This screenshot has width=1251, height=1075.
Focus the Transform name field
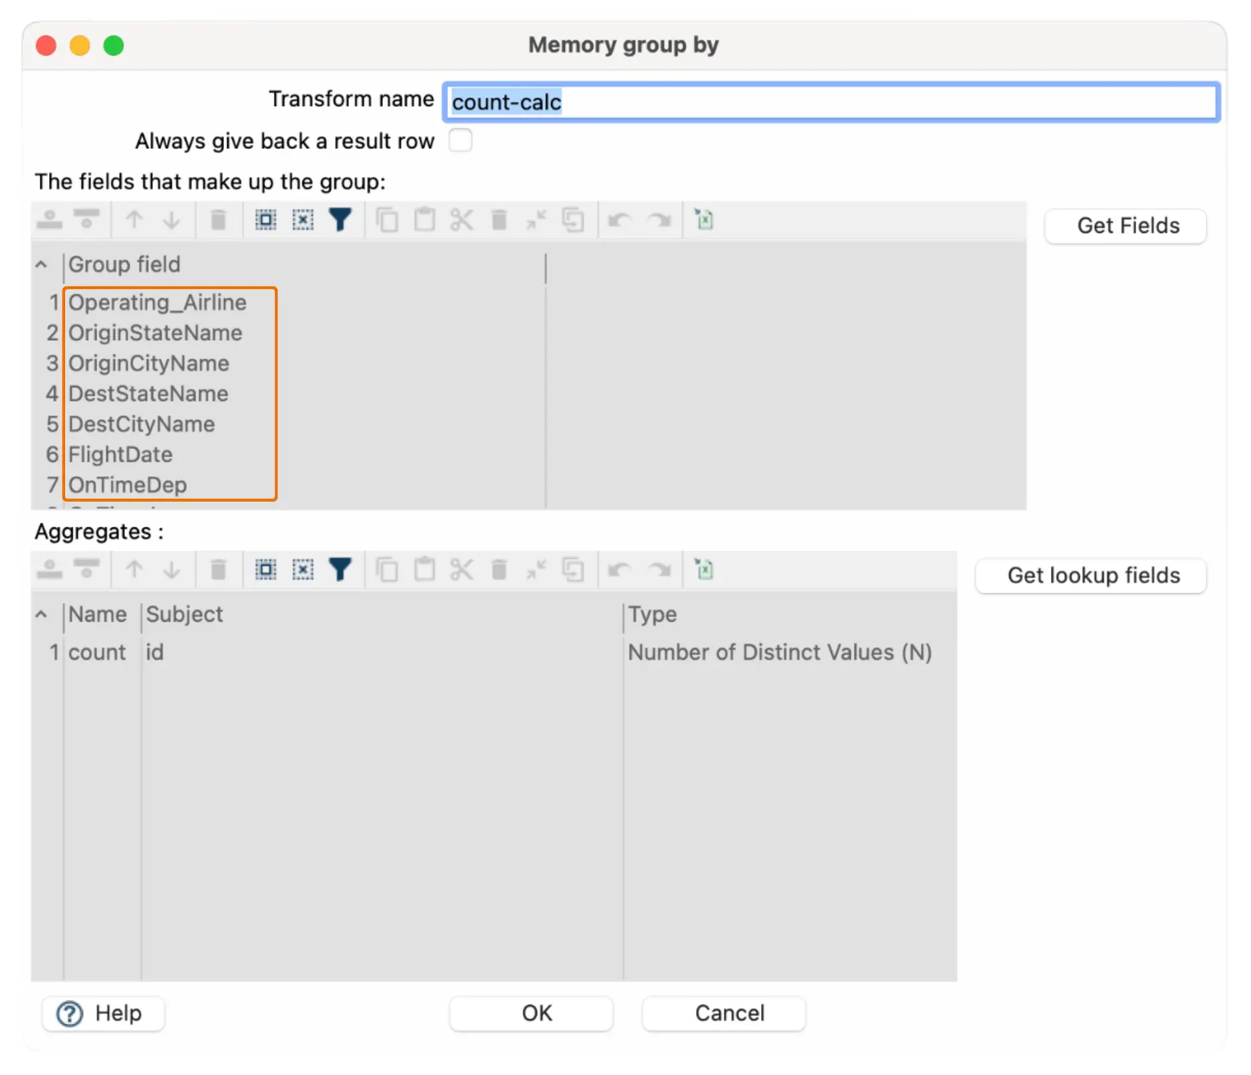click(831, 102)
